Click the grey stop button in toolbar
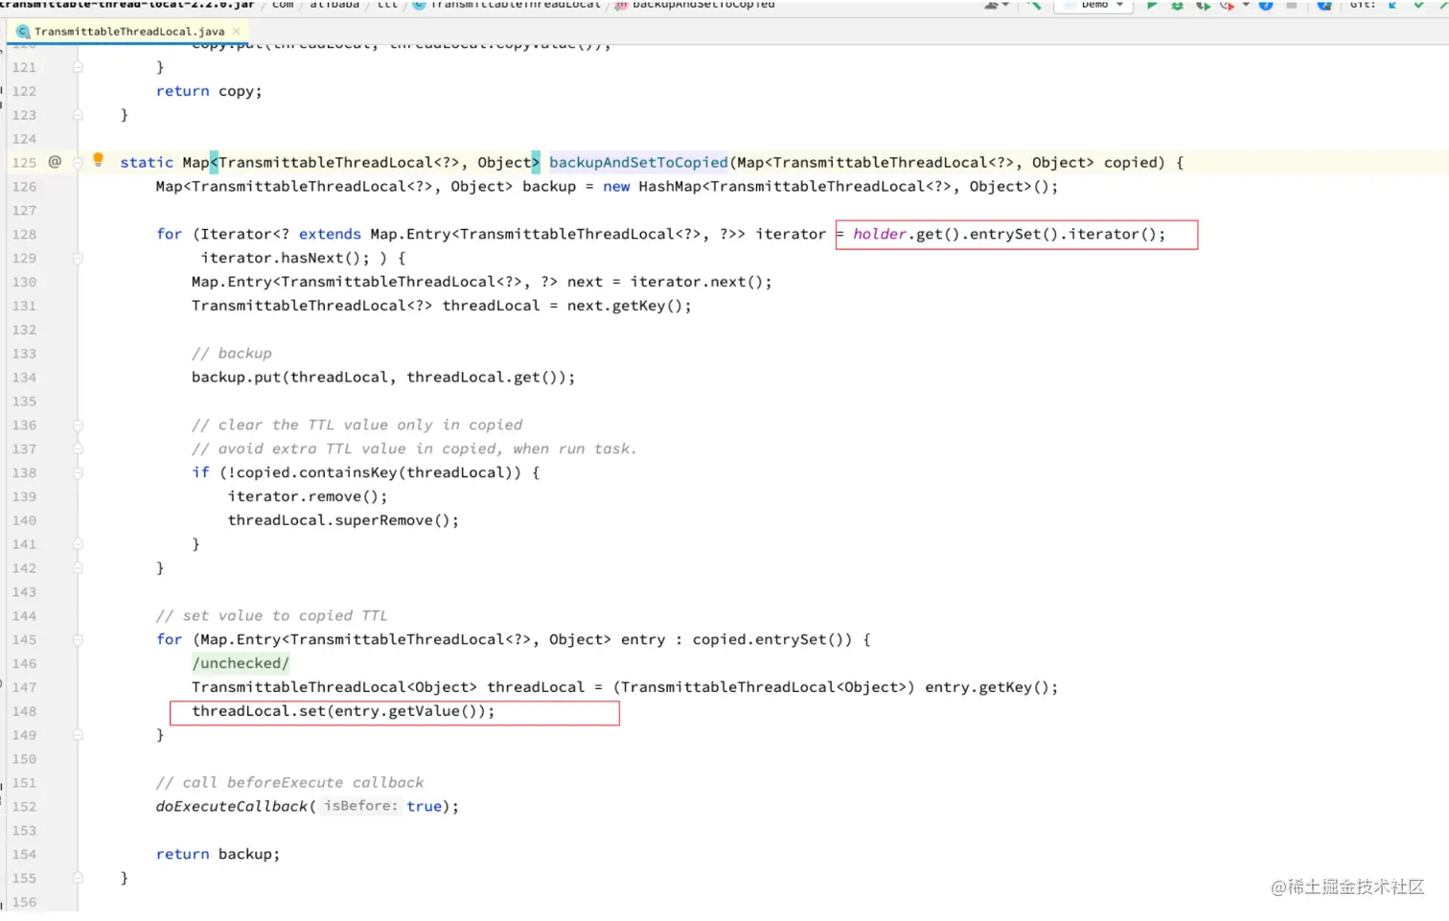 coord(1291,5)
